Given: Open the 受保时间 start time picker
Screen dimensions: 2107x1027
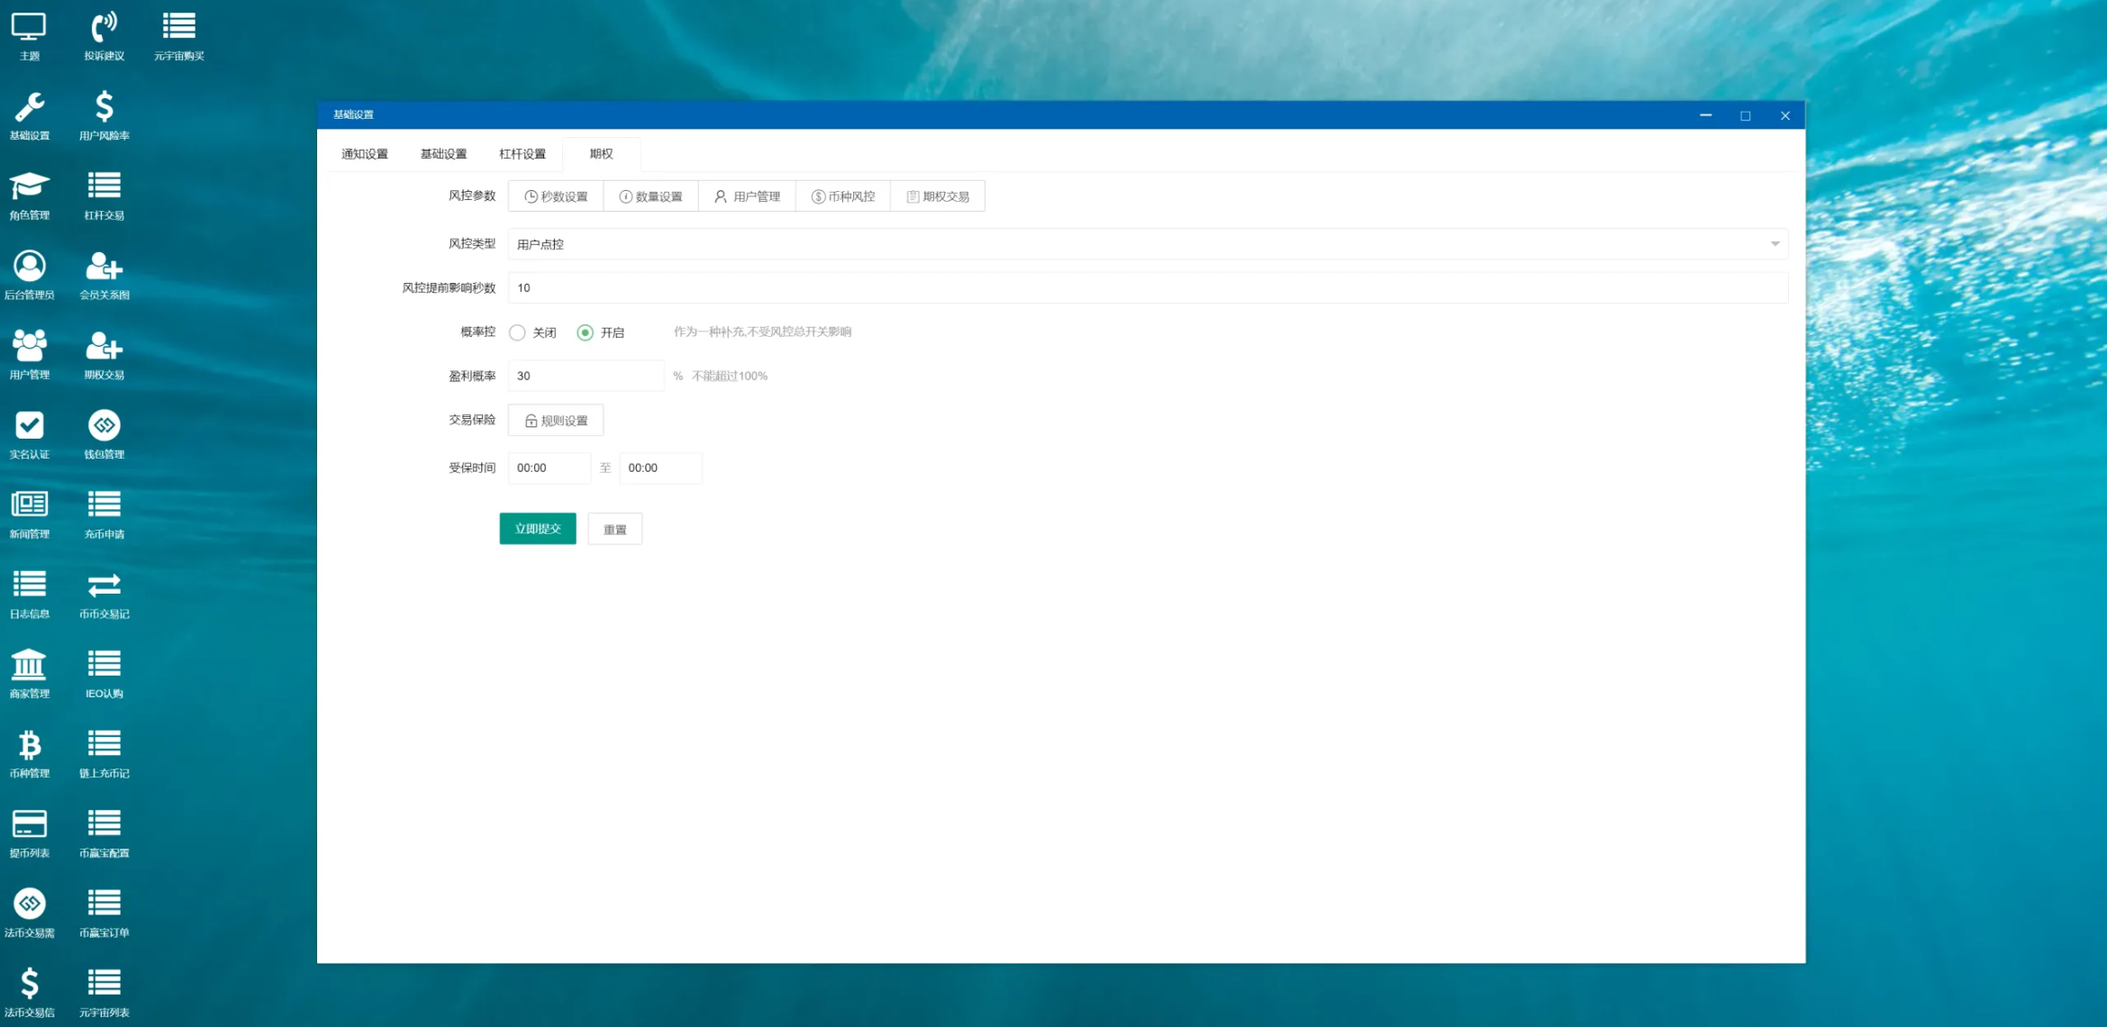Looking at the screenshot, I should click(549, 468).
